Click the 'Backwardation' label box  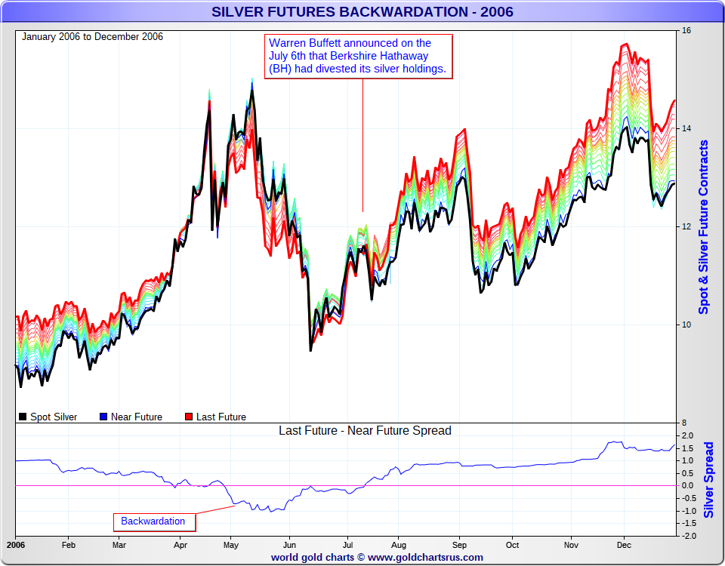coord(154,521)
